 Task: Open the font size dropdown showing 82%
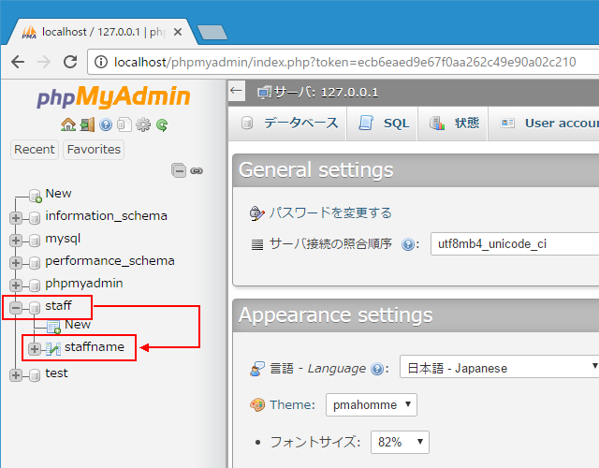(x=400, y=442)
